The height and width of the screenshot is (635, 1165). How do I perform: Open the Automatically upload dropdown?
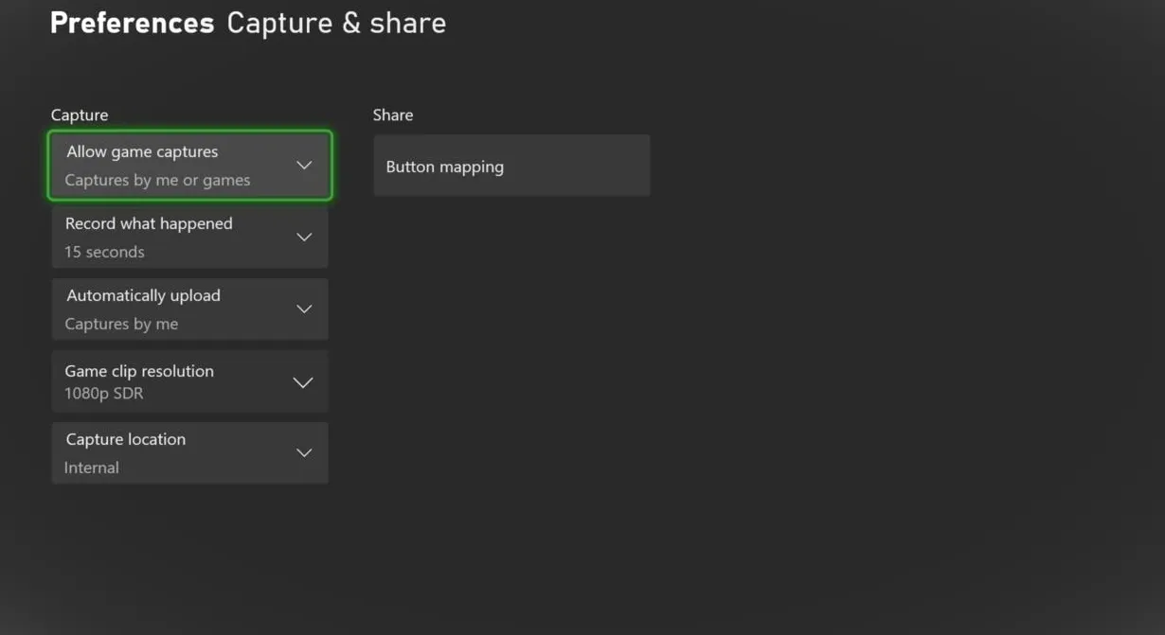tap(189, 309)
